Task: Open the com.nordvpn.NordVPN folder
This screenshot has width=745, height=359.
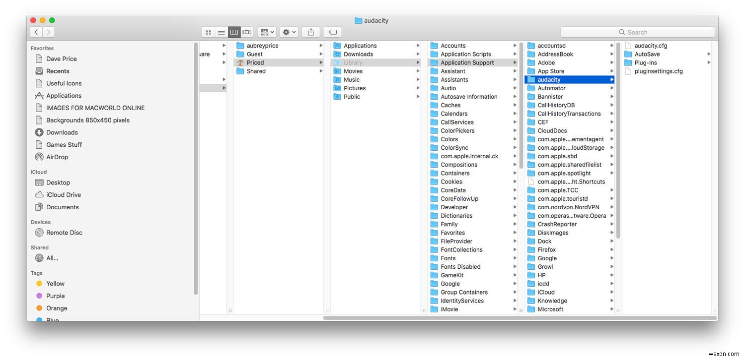Action: click(569, 207)
